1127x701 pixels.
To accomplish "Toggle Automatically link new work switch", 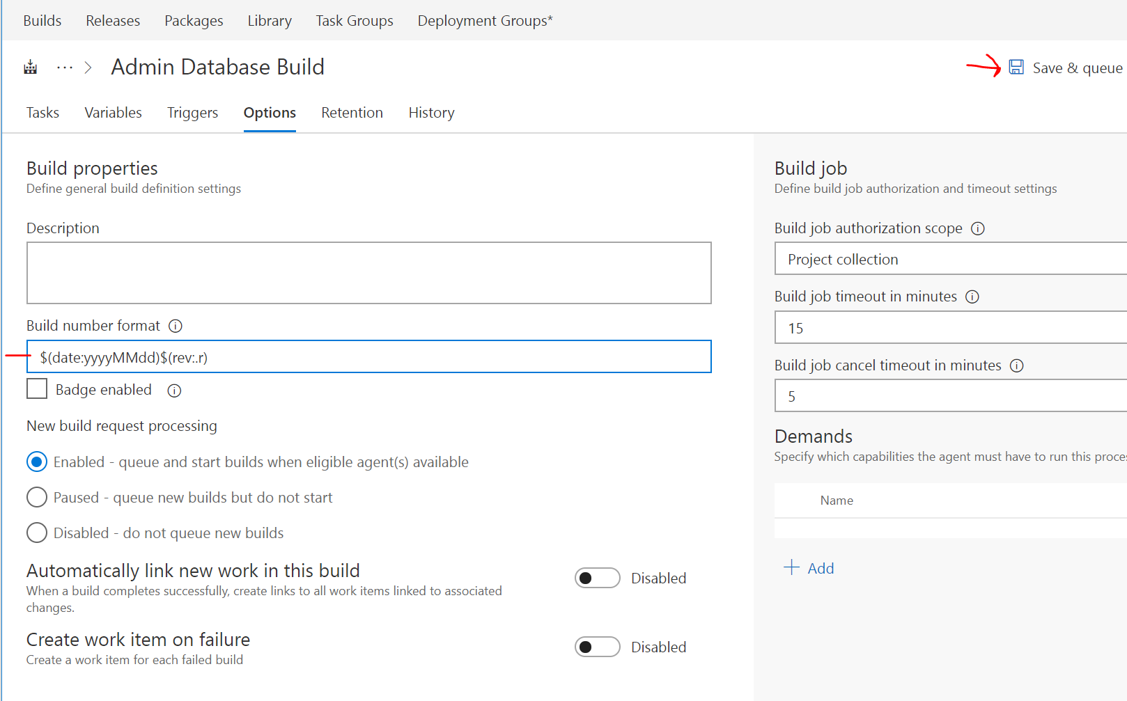I will point(597,578).
